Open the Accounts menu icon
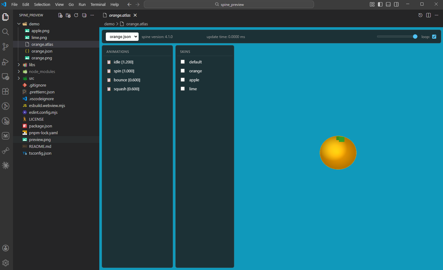The image size is (443, 270). (6, 248)
